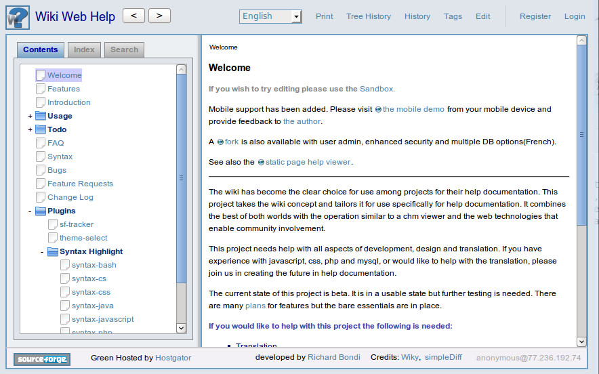
Task: Click the globe icon before fork link
Action: (220, 142)
